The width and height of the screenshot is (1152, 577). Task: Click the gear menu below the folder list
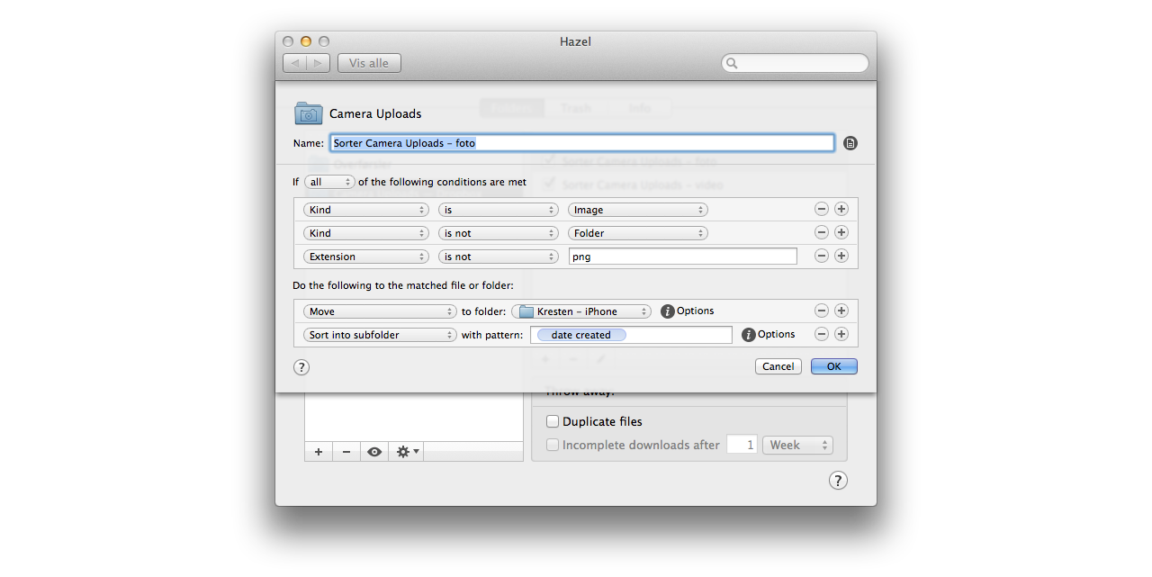point(408,452)
